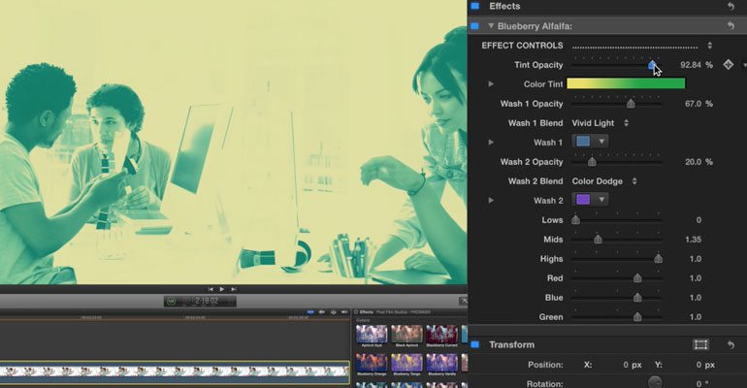Viewport: 747px width, 388px height.
Task: Click the Blue value 1.0
Action: (696, 298)
